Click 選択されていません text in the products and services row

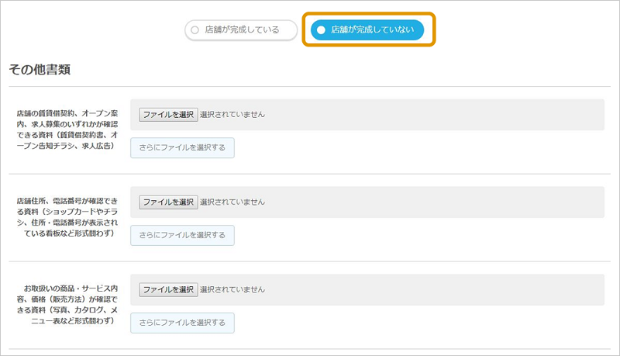(232, 290)
